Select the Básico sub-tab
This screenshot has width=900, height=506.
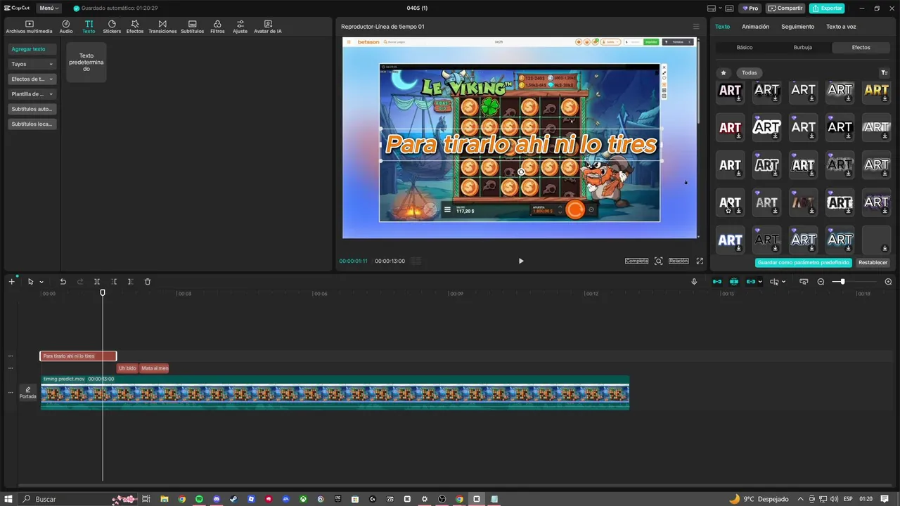tap(745, 48)
